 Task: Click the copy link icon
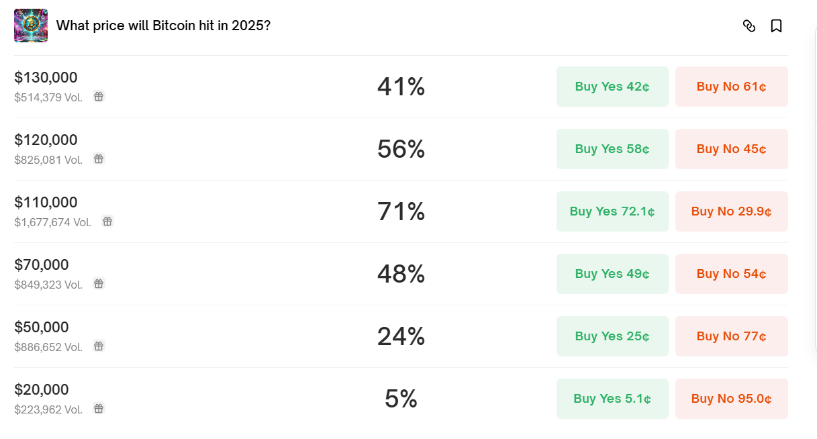coord(749,26)
